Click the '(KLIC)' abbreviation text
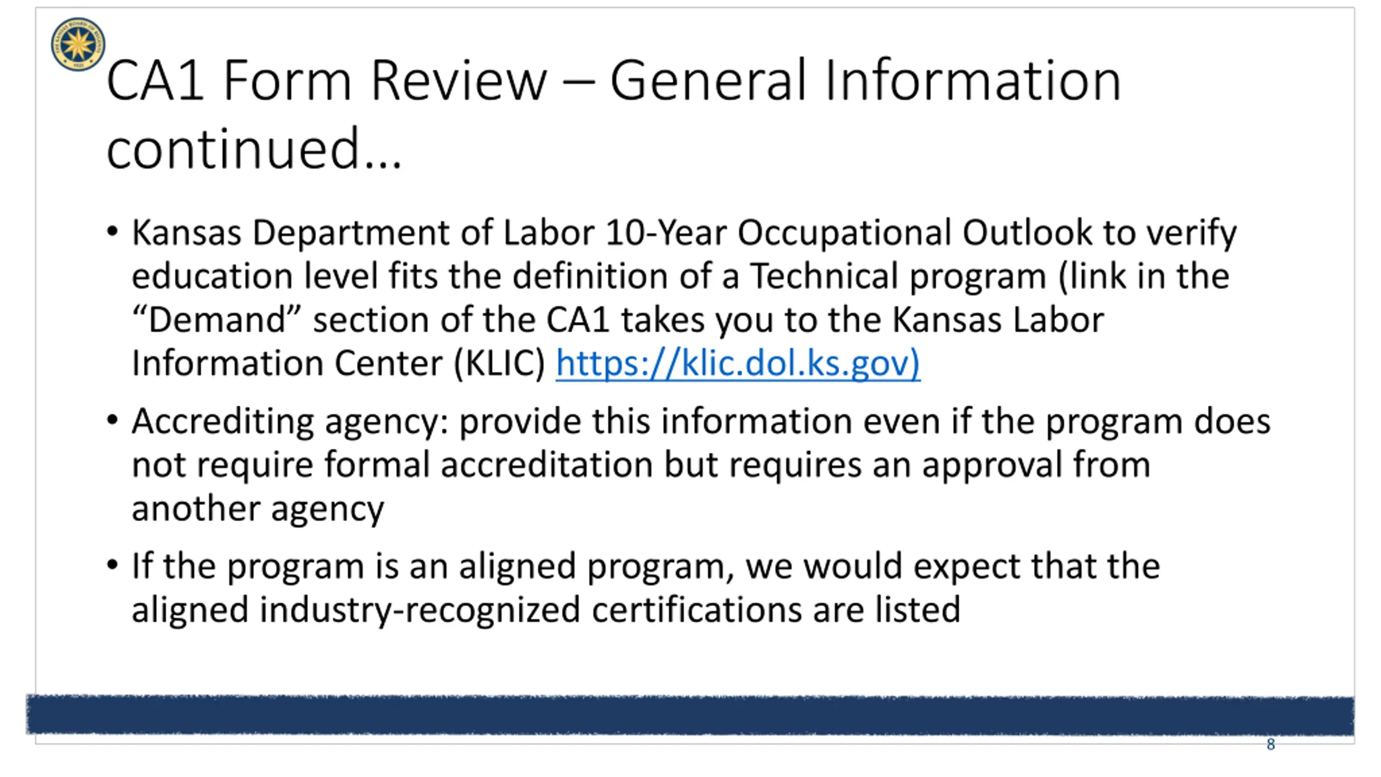The height and width of the screenshot is (777, 1381). 499,364
